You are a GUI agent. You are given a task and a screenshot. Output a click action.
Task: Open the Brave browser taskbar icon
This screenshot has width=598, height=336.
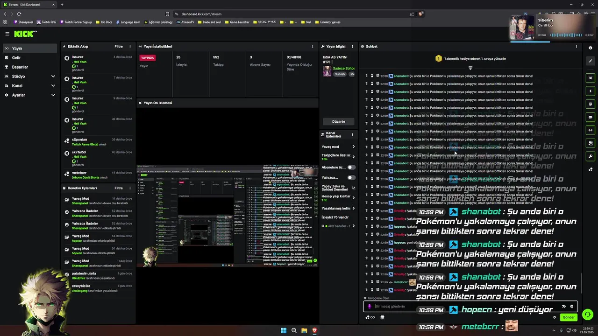tap(314, 330)
